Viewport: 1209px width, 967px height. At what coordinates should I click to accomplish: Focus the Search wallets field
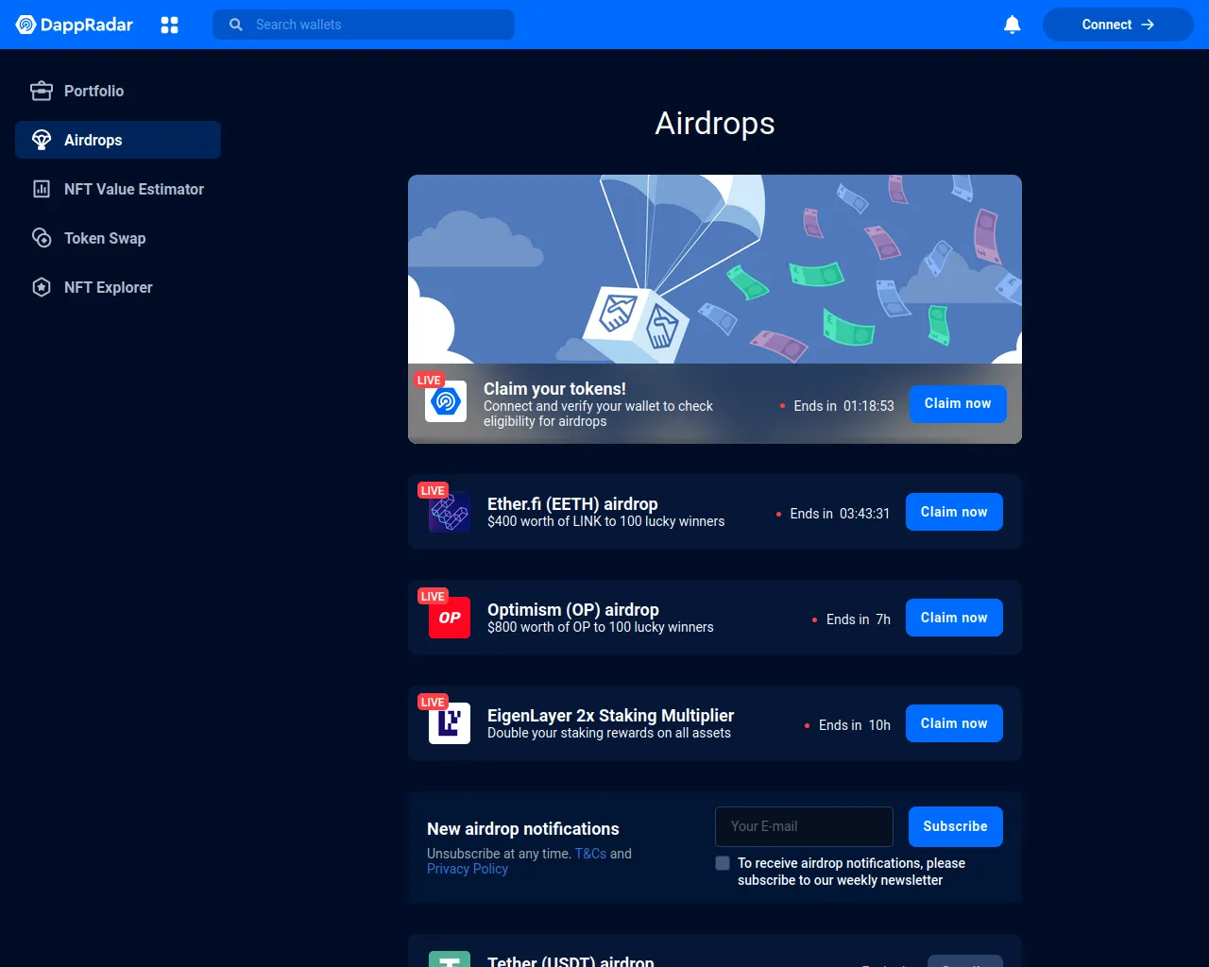click(x=364, y=25)
